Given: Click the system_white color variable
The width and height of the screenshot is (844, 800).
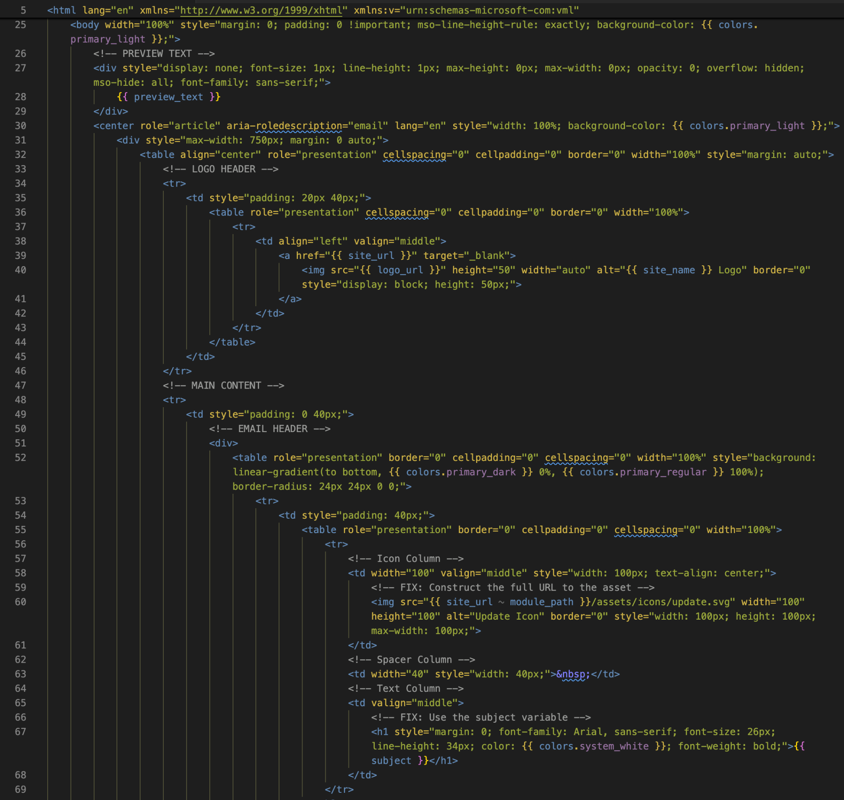Looking at the screenshot, I should pos(614,747).
